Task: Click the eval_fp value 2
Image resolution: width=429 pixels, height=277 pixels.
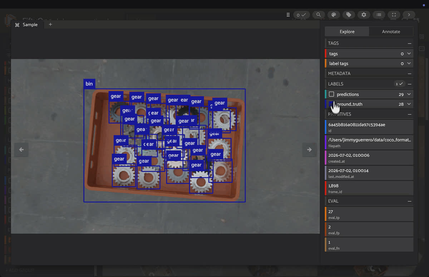Action: pyautogui.click(x=330, y=227)
